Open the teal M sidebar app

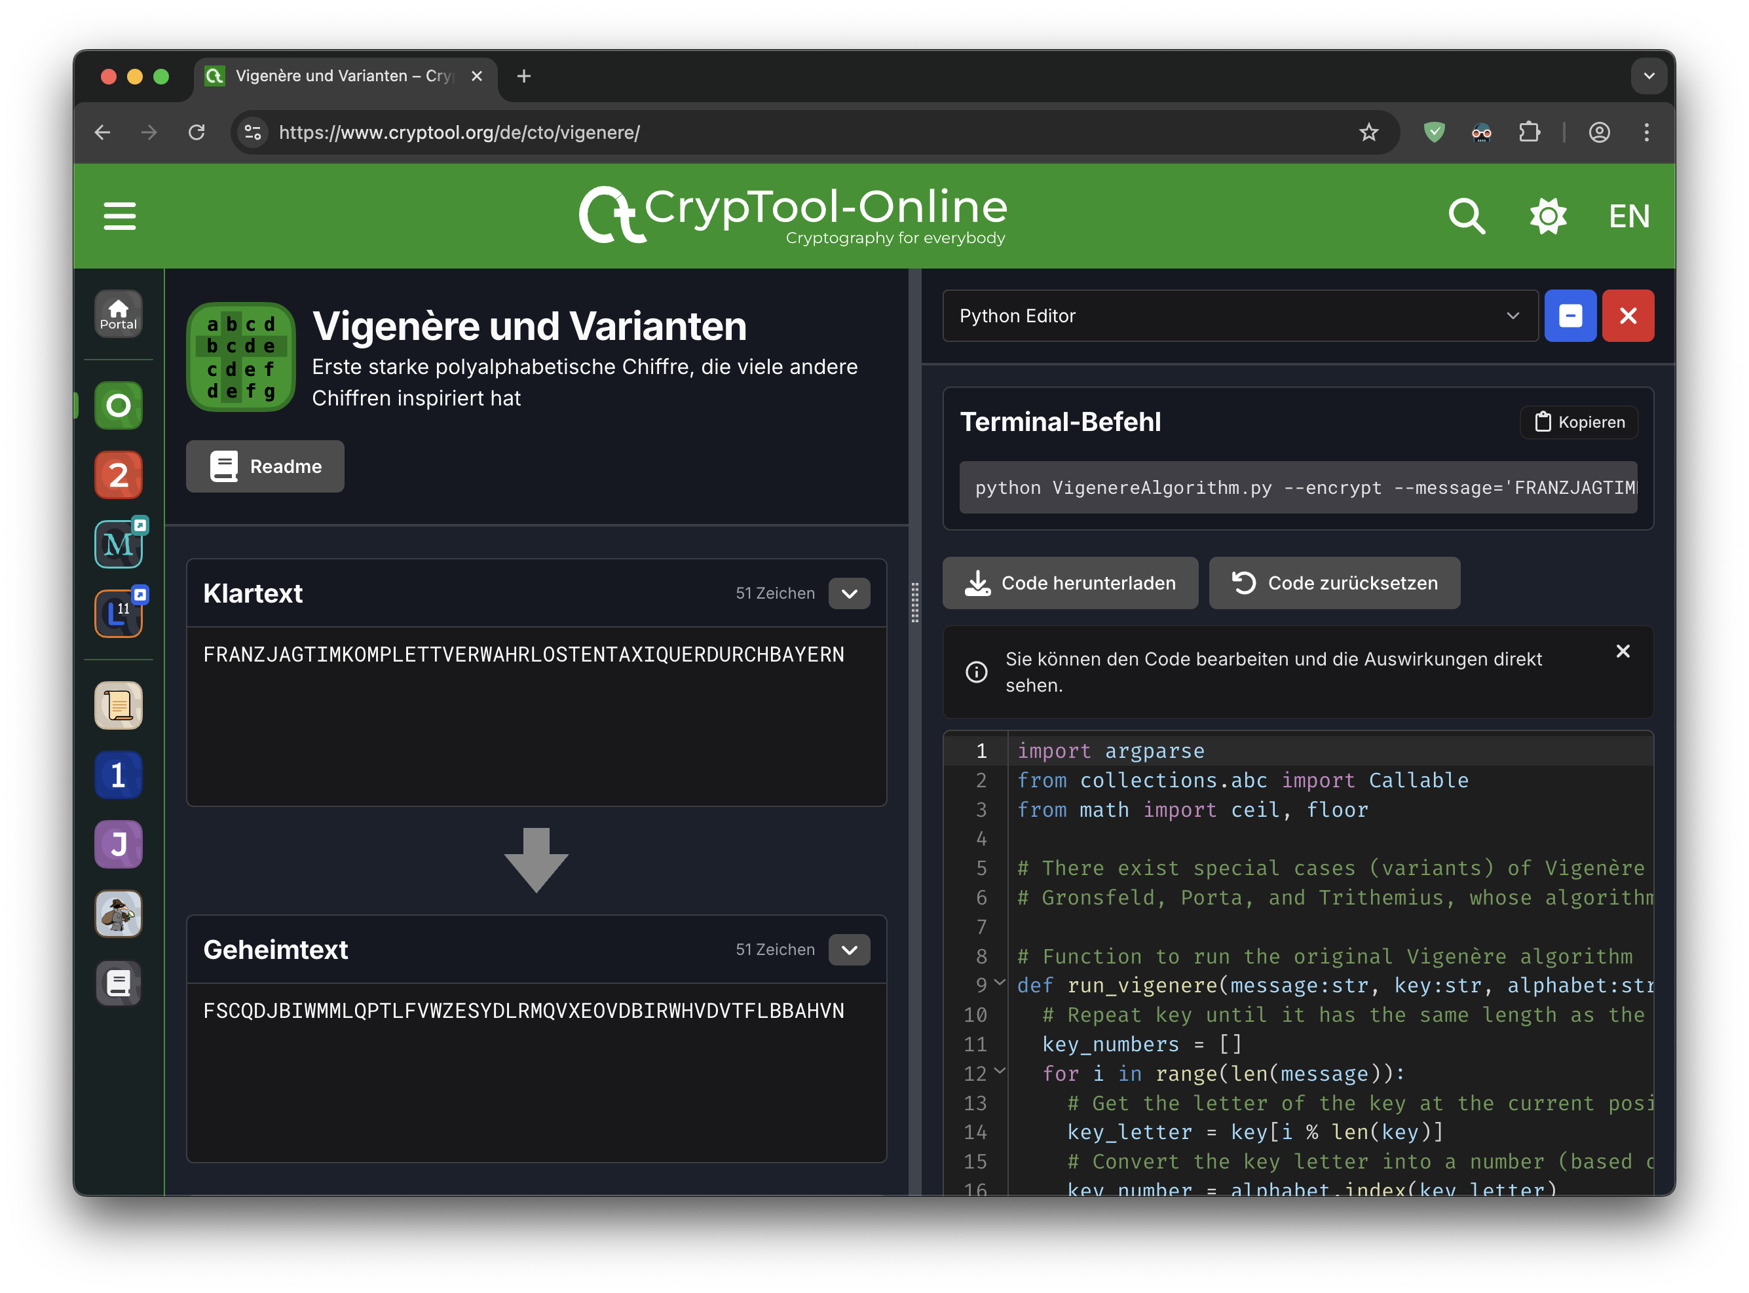click(118, 544)
